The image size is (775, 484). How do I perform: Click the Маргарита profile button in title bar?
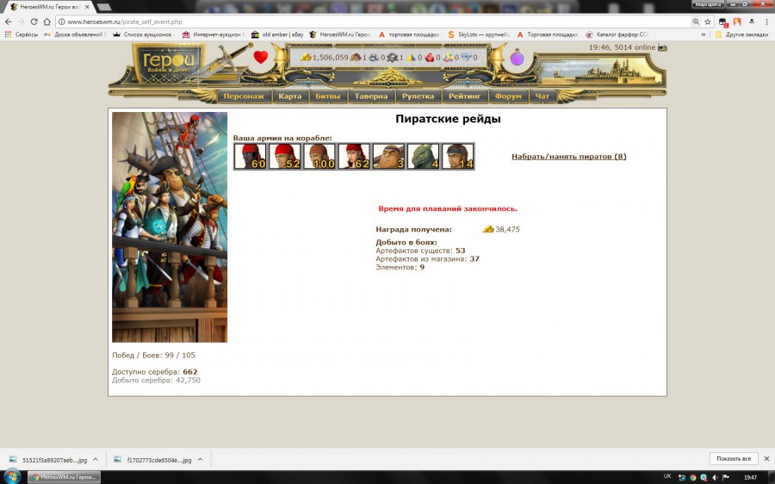[x=709, y=4]
